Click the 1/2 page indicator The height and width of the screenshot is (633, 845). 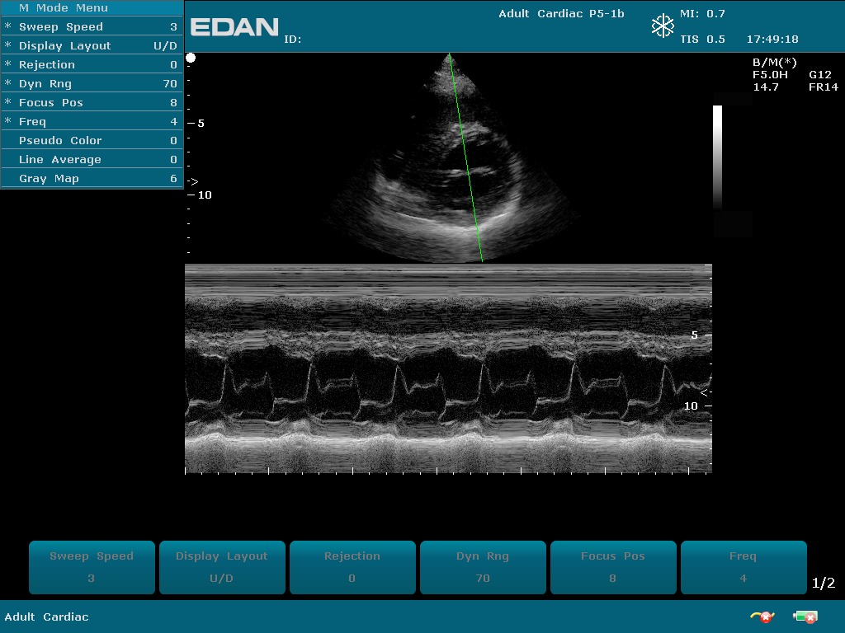pos(824,584)
